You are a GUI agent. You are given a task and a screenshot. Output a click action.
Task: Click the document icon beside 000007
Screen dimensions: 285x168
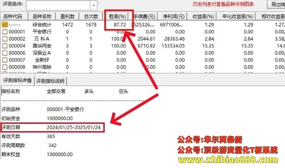5,60
